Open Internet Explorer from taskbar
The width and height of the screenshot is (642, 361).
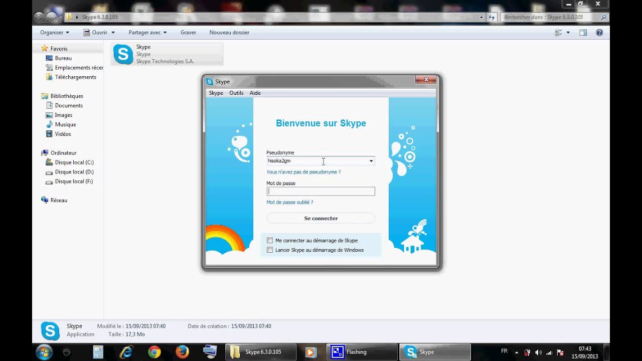(x=126, y=352)
